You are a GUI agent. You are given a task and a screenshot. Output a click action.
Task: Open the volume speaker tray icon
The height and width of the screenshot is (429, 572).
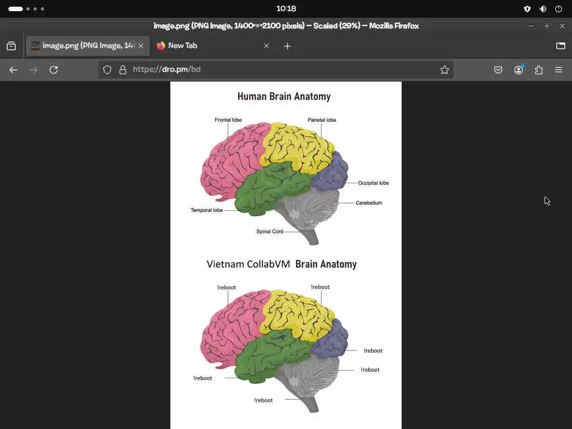tap(543, 9)
